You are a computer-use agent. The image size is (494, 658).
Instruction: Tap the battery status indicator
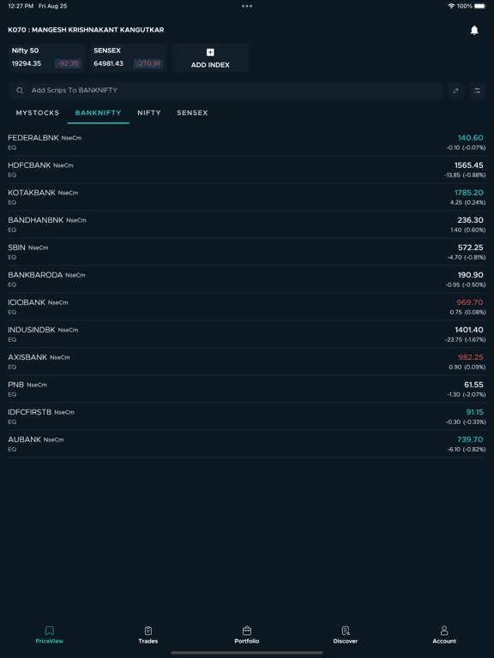(x=479, y=6)
